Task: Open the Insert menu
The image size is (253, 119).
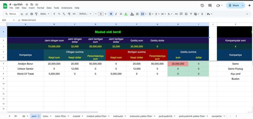Action: tap(32, 8)
